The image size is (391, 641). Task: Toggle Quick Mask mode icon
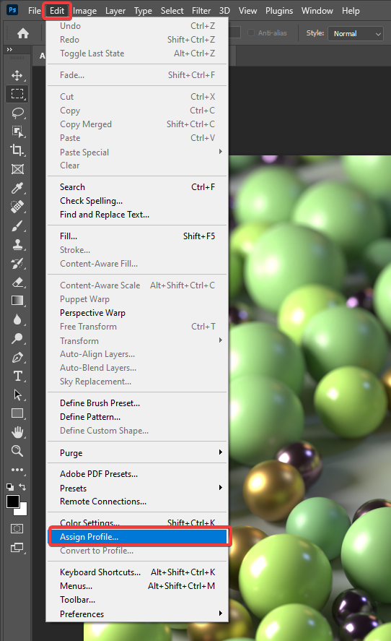coord(17,528)
